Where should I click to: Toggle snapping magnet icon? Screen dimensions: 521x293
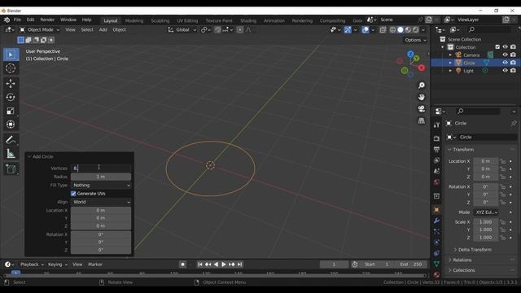[x=217, y=30]
